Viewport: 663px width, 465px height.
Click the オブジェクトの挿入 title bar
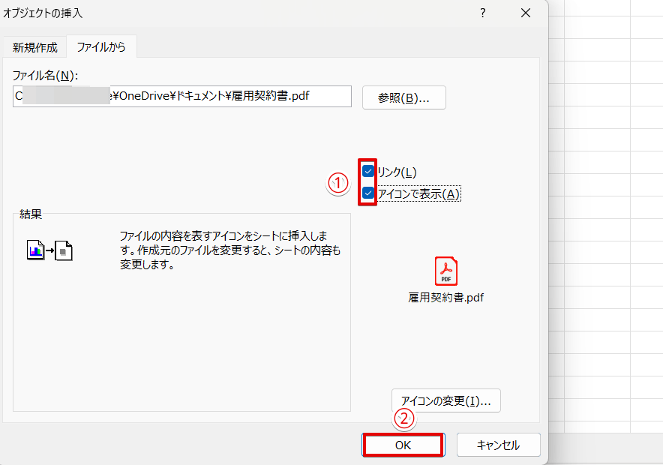point(225,13)
